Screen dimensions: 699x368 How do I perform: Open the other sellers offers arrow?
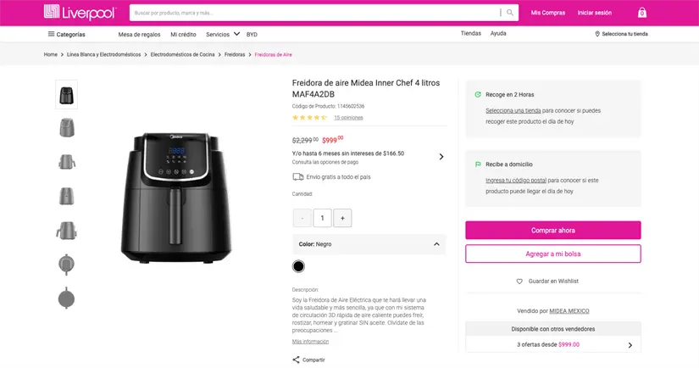pos(630,345)
